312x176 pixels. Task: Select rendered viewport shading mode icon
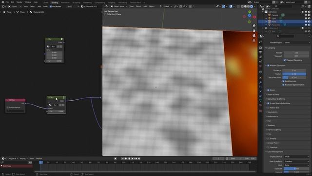point(252,6)
